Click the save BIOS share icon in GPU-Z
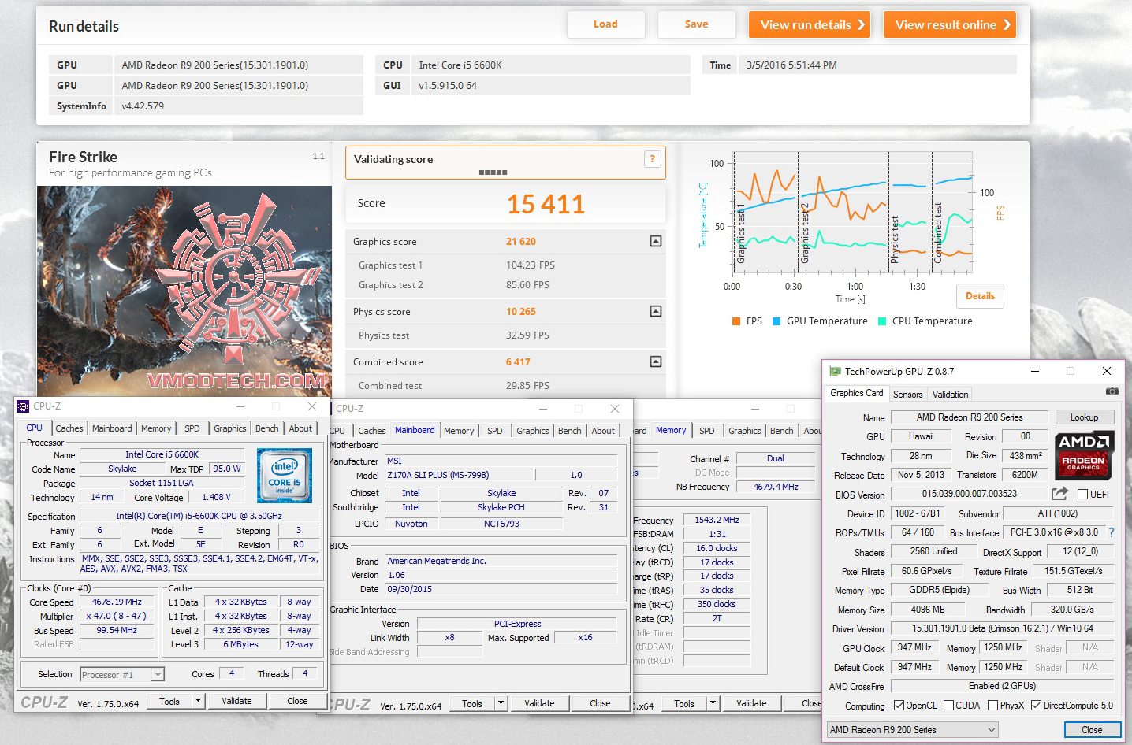Image resolution: width=1132 pixels, height=745 pixels. pyautogui.click(x=1059, y=494)
